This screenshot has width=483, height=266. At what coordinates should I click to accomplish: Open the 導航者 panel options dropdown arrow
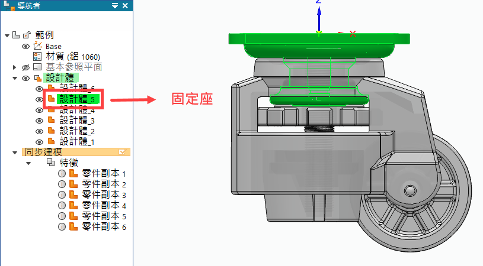click(x=115, y=6)
